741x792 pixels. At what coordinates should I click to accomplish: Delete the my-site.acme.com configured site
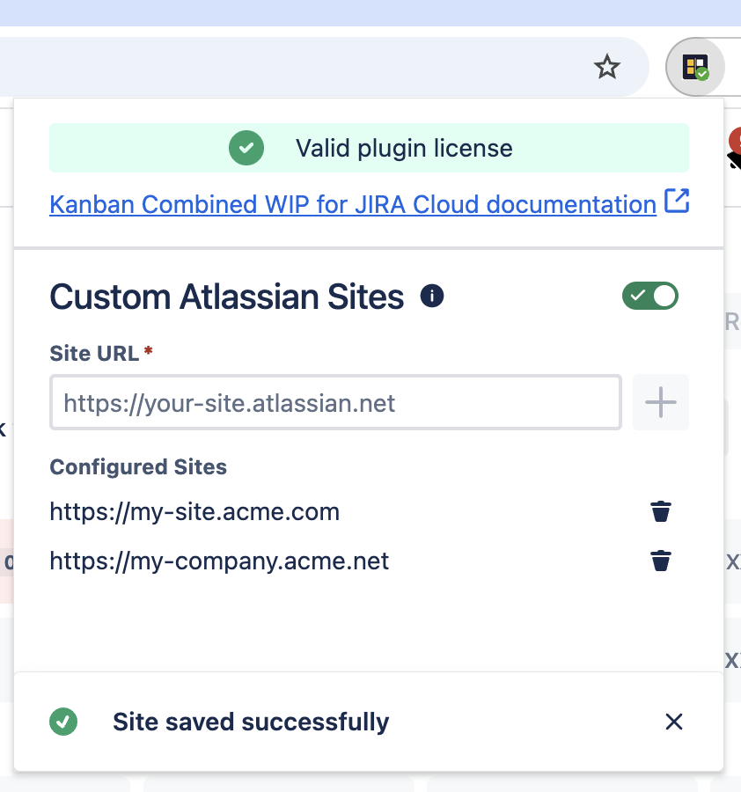(660, 511)
